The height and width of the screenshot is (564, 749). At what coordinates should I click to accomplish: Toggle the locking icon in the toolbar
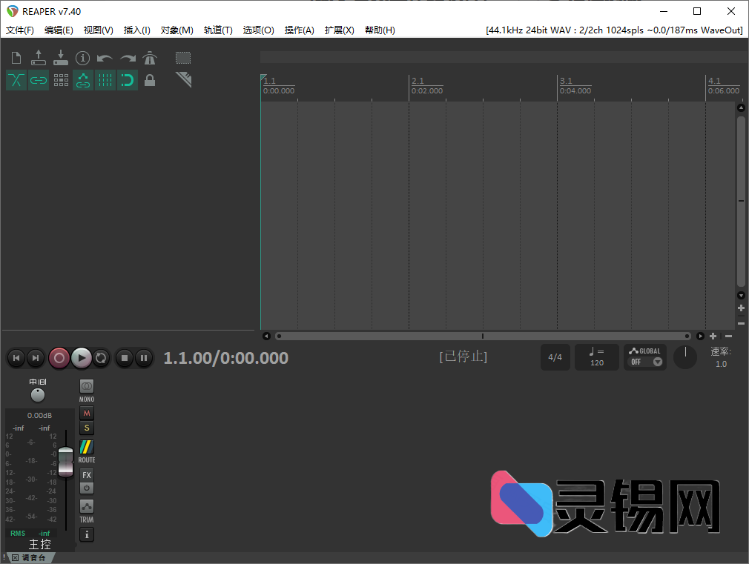coord(150,80)
